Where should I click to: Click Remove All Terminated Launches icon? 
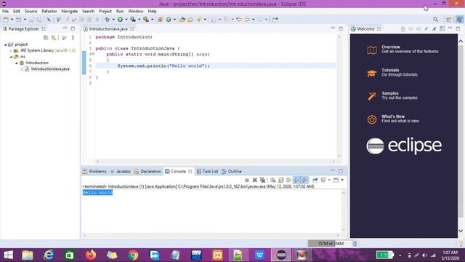[262, 180]
